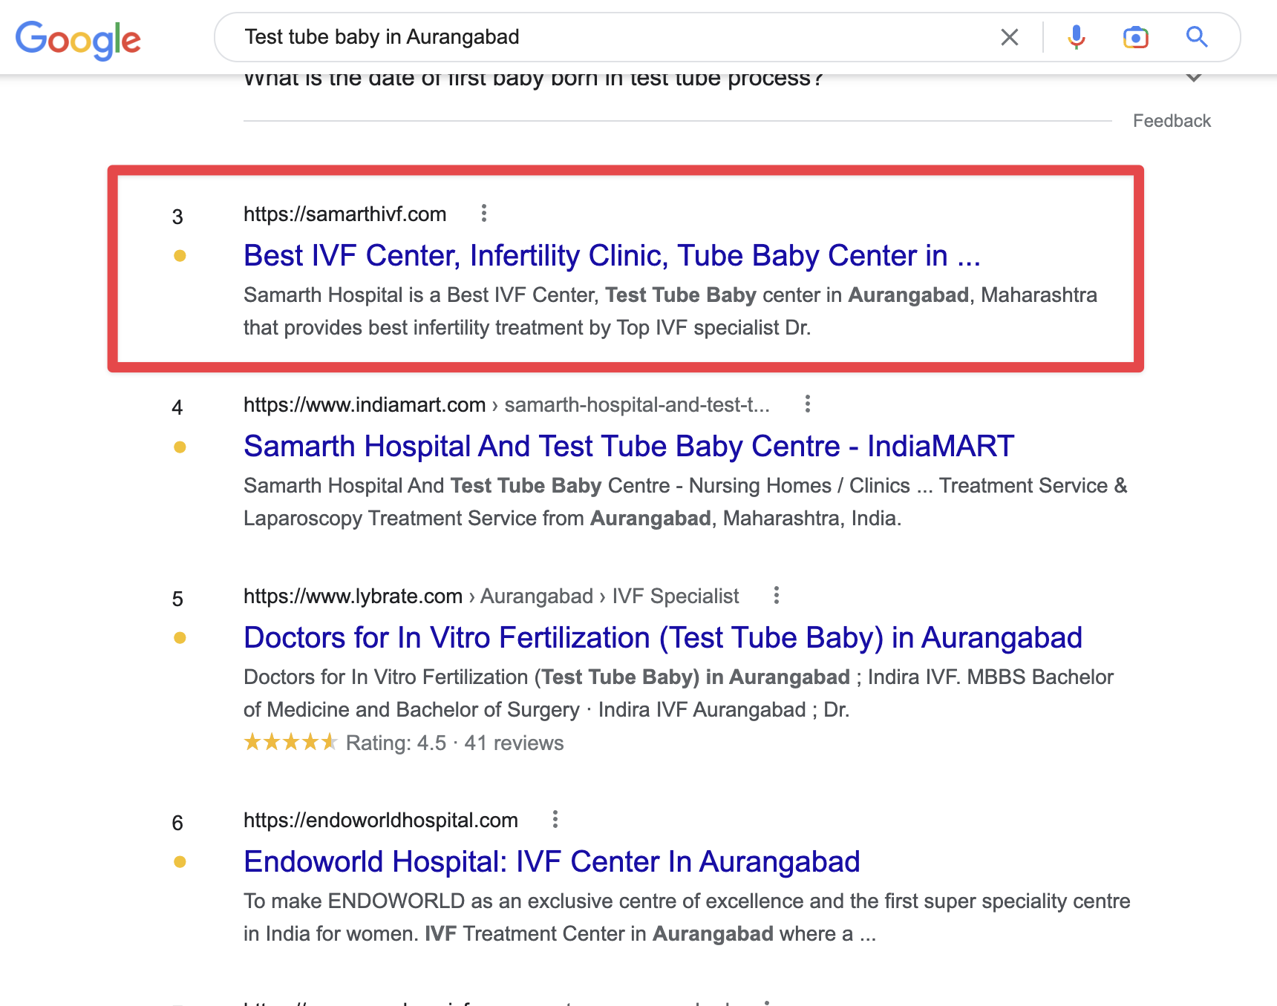This screenshot has height=1006, width=1277.
Task: Start voice search with microphone
Action: click(1076, 37)
